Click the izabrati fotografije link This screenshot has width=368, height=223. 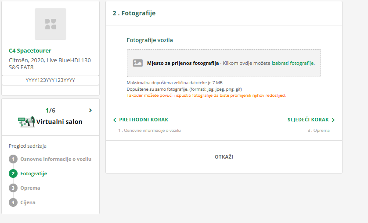coord(293,63)
